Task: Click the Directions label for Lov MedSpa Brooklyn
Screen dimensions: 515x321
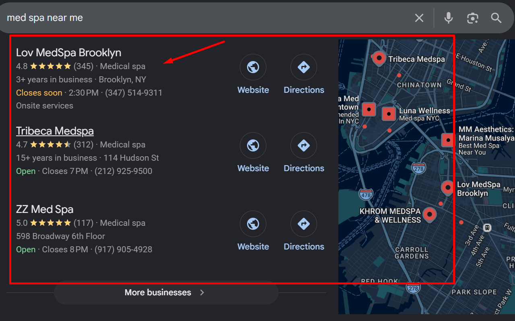Action: click(304, 90)
